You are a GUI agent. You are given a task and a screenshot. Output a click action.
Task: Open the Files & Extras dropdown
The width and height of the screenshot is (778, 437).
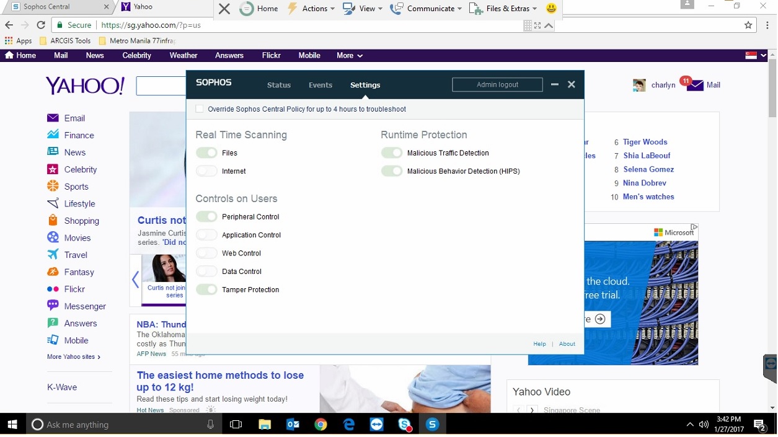[x=503, y=9]
